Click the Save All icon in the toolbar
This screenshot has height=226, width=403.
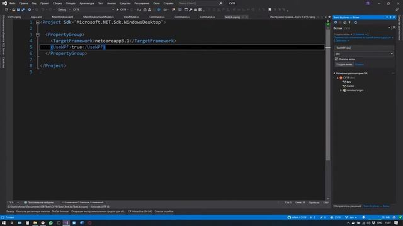pos(23,10)
